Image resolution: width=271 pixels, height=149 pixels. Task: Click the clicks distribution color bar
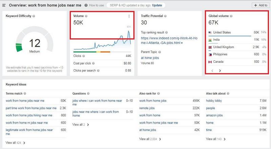tap(92, 52)
